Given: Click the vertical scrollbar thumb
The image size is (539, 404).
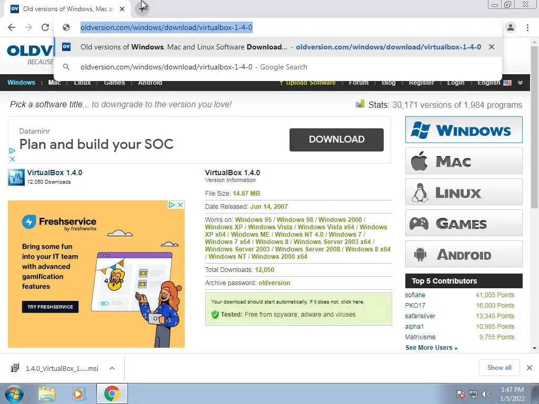Looking at the screenshot, I should [x=535, y=127].
